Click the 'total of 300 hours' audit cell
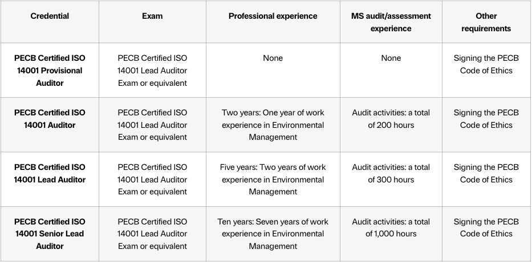 (391, 173)
